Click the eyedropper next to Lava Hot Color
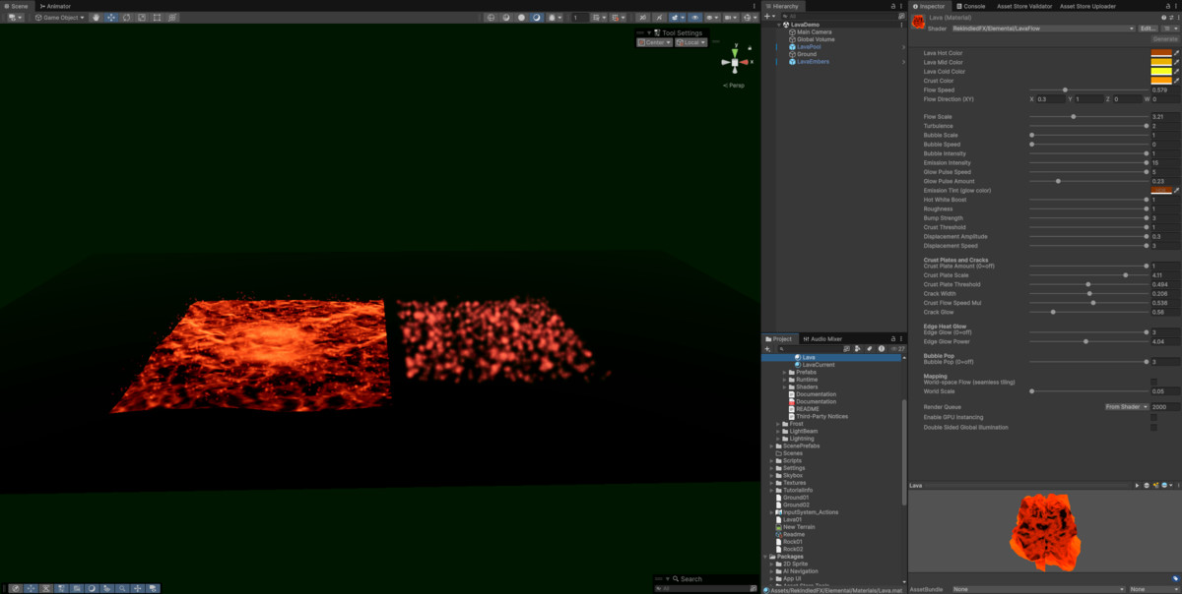Screen dimensions: 1182x594 click(1176, 53)
